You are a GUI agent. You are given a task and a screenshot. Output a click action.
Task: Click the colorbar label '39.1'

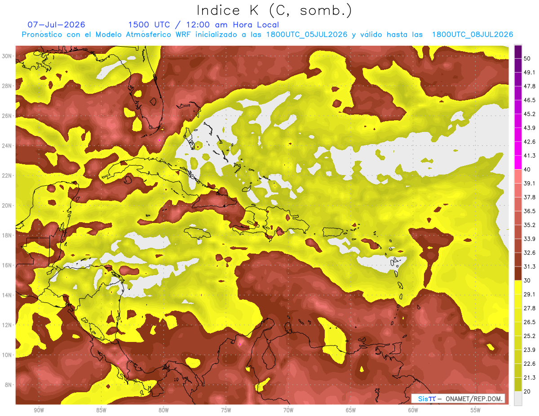pyautogui.click(x=529, y=183)
